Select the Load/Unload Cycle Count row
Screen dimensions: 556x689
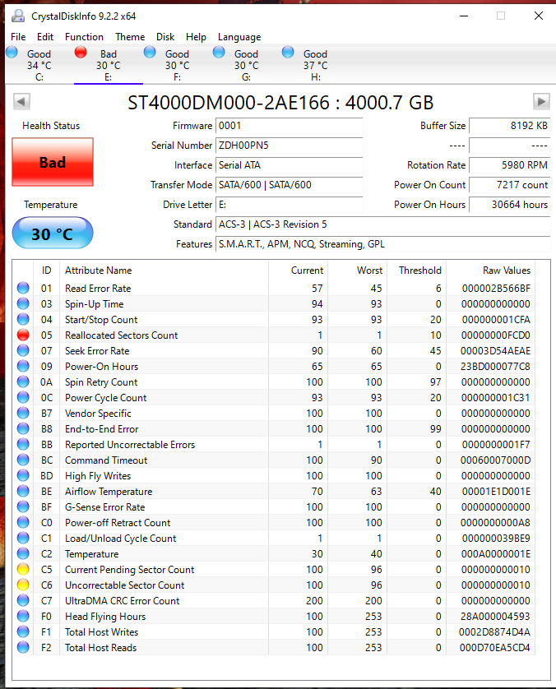coord(274,539)
